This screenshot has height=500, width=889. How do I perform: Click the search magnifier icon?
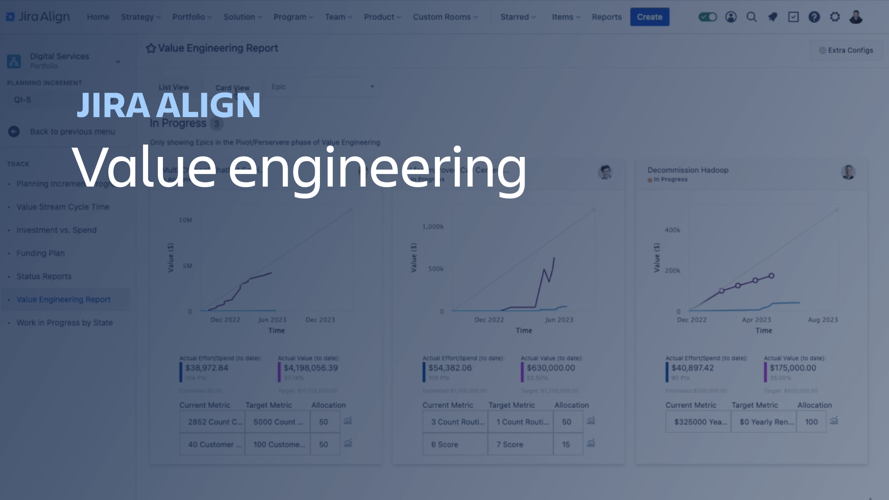751,17
